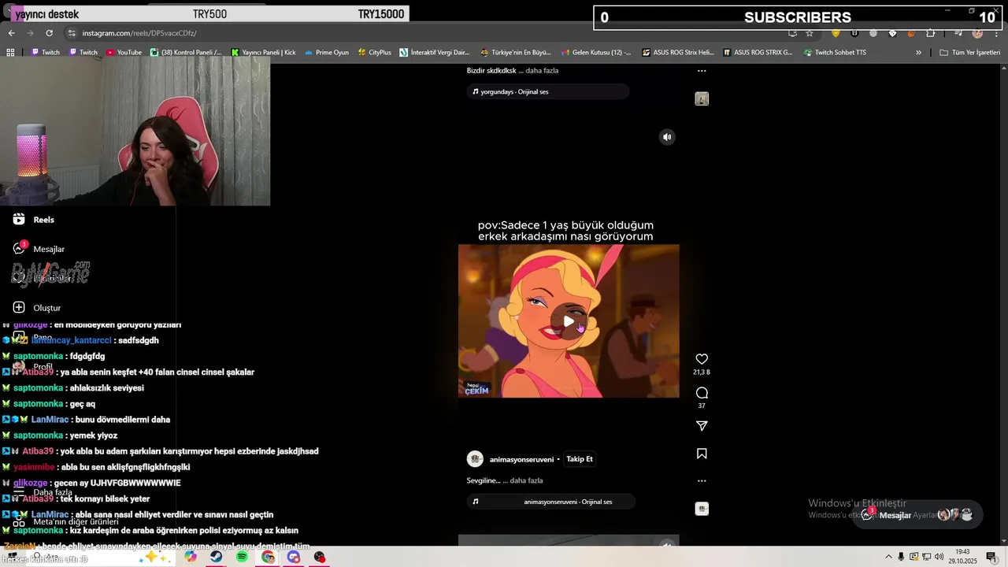The width and height of the screenshot is (1008, 567).
Task: Open Reels in Instagram sidebar
Action: (34, 220)
